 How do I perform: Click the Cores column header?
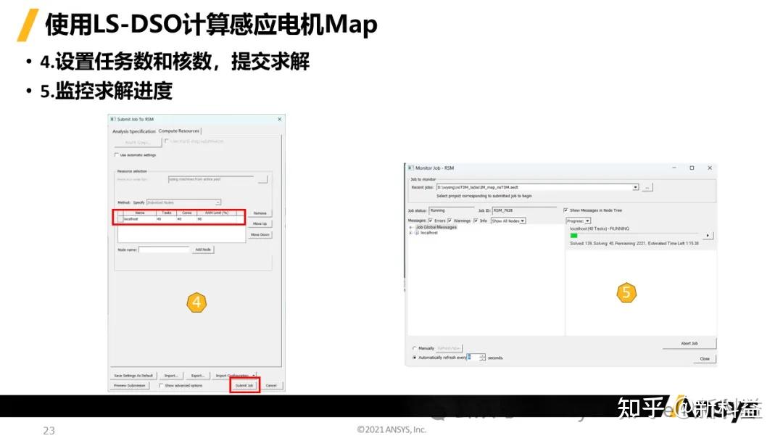point(187,213)
